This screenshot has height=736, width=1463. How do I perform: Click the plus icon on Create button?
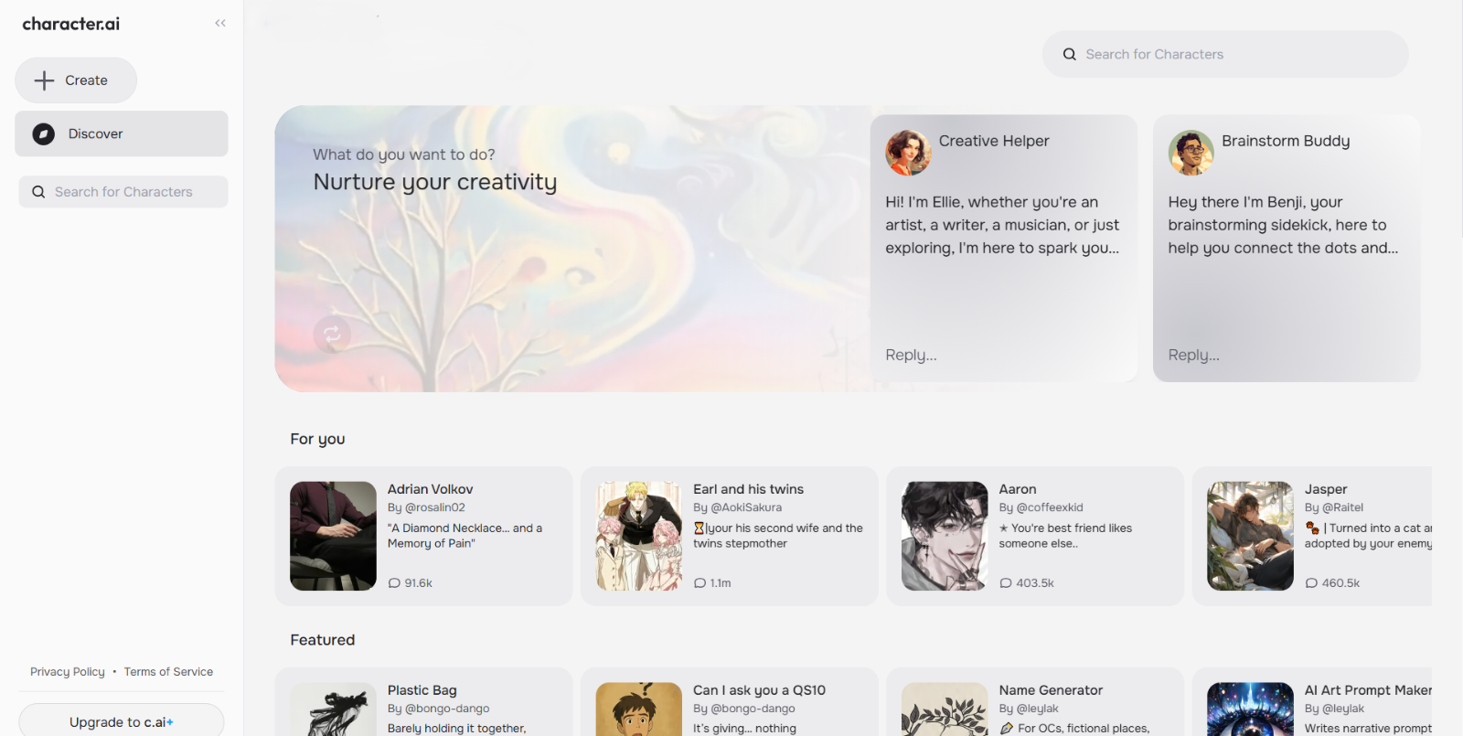(x=44, y=80)
